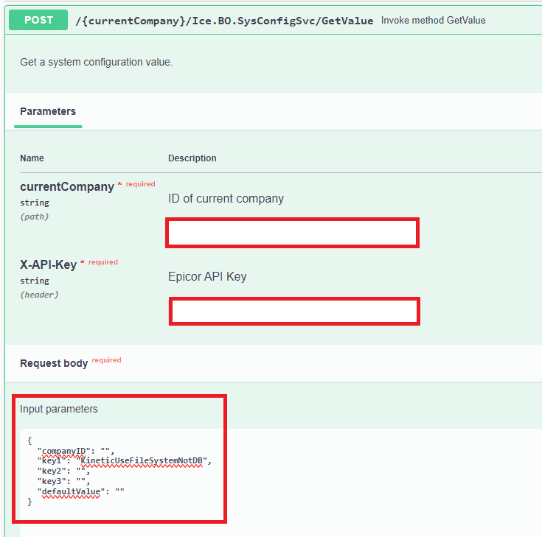542x537 pixels.
Task: Click the 'Request body' section heading
Action: pos(54,363)
